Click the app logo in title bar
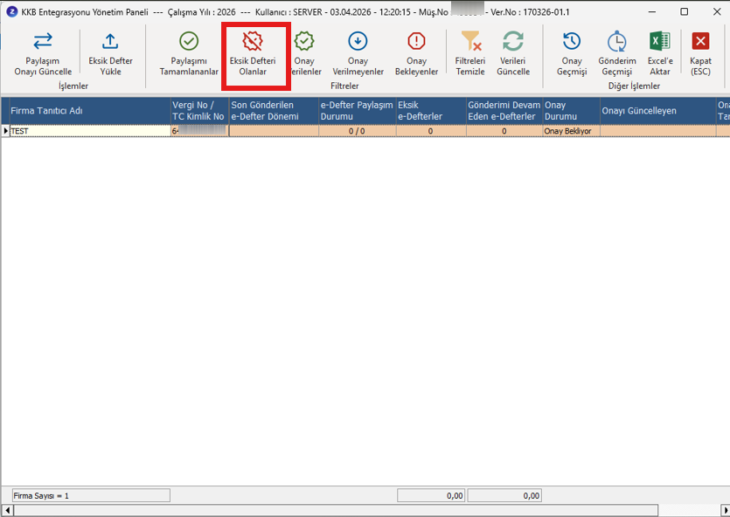 click(x=12, y=11)
